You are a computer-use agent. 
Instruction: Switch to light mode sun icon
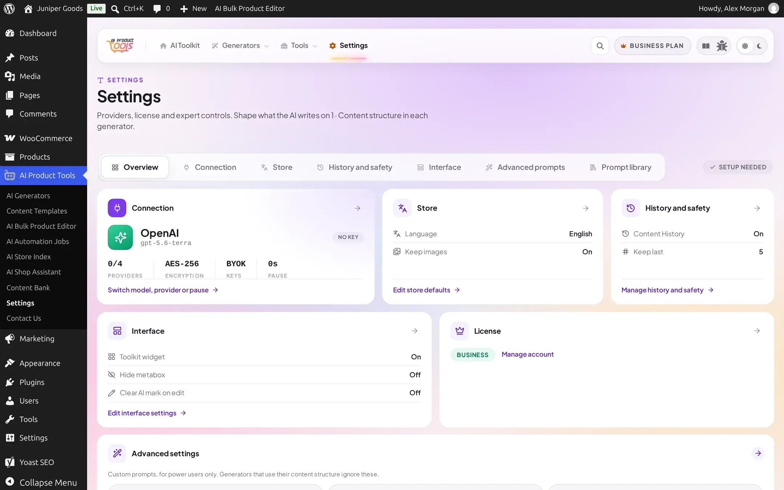(745, 46)
